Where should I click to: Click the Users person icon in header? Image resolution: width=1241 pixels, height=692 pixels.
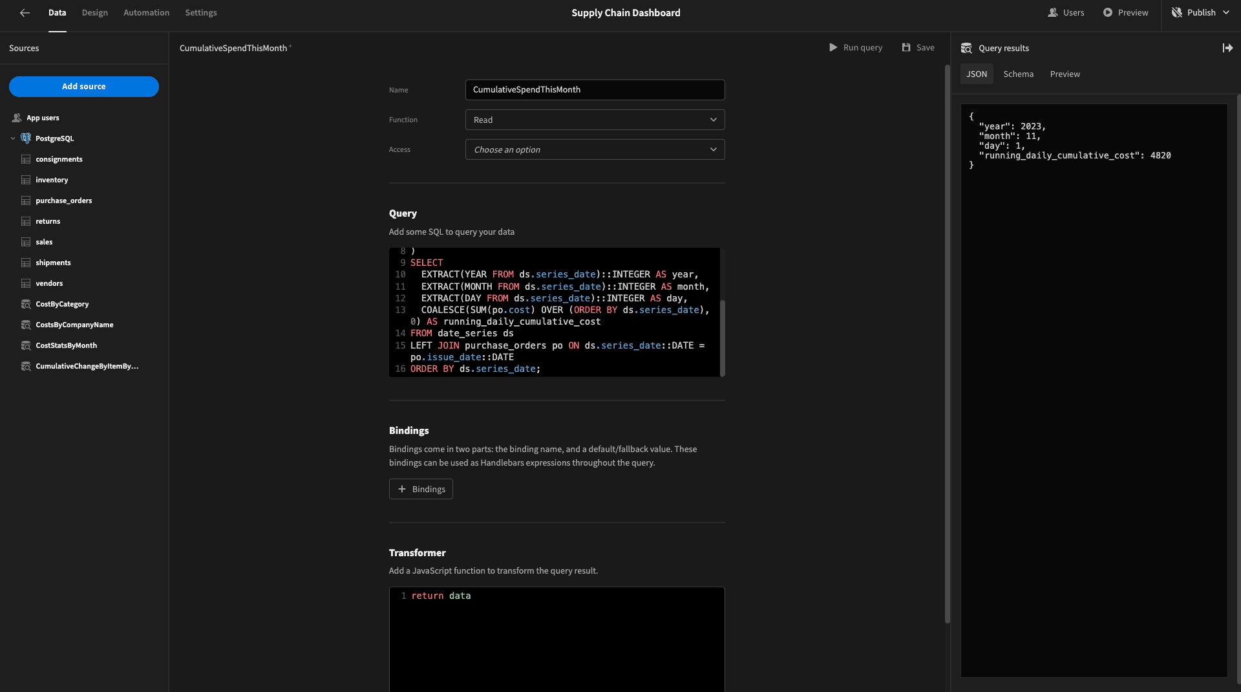point(1052,12)
